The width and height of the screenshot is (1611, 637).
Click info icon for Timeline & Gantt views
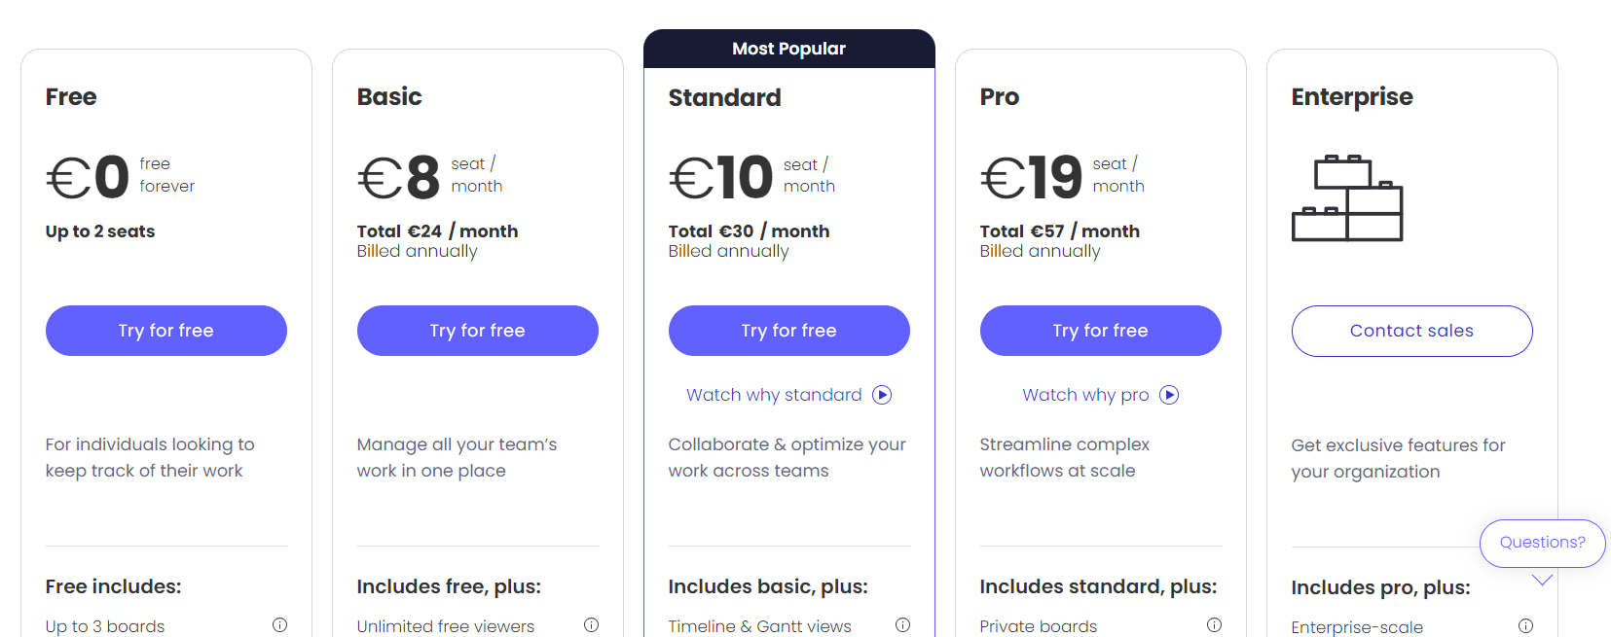(902, 625)
